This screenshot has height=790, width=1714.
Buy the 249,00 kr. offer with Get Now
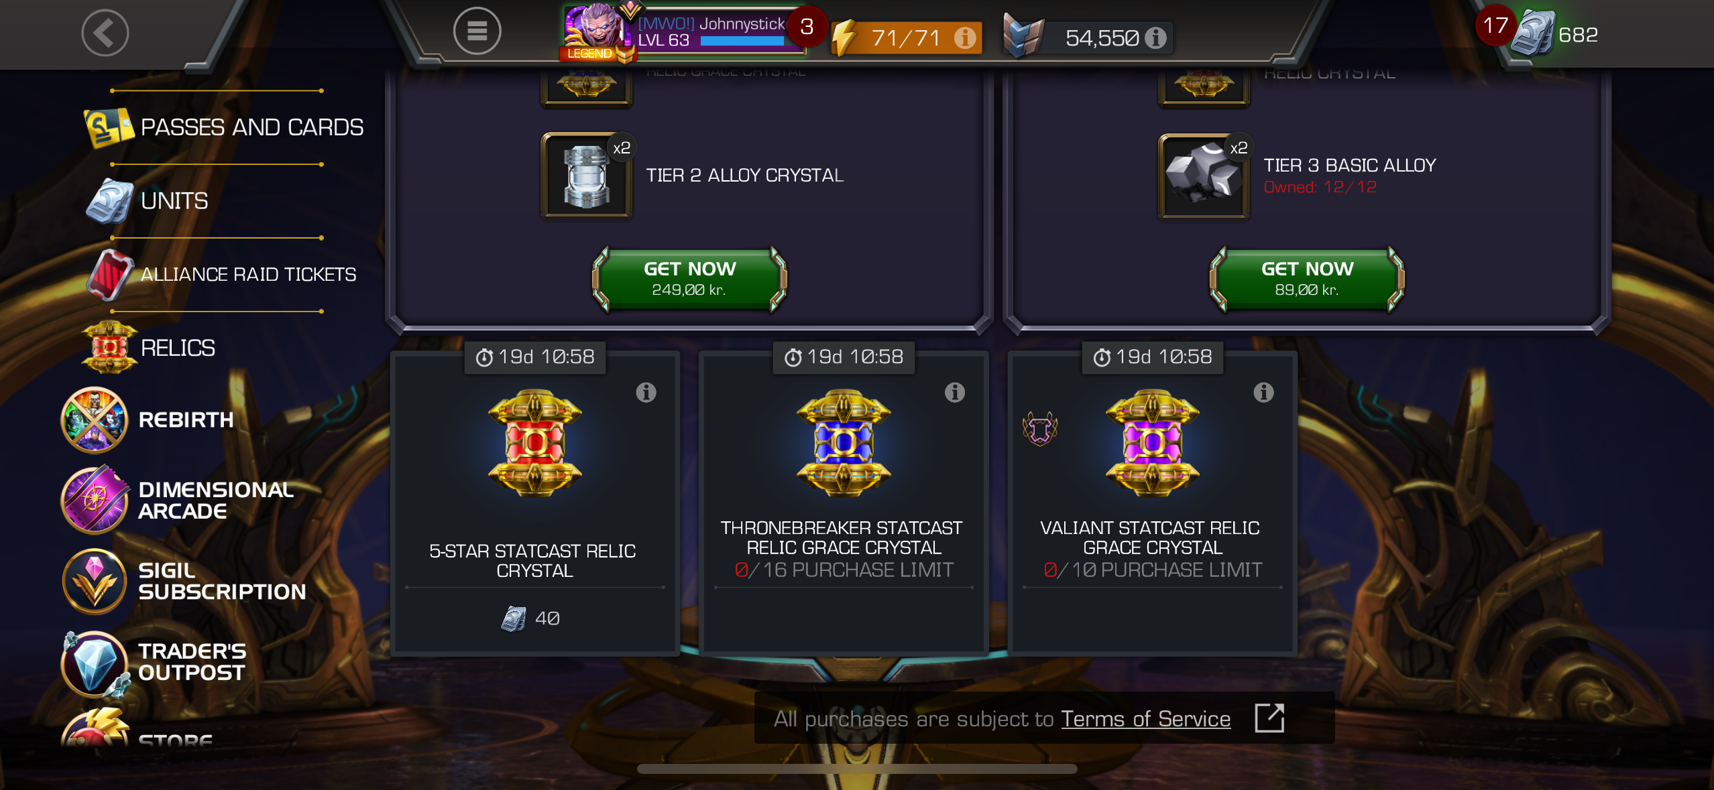pyautogui.click(x=689, y=279)
